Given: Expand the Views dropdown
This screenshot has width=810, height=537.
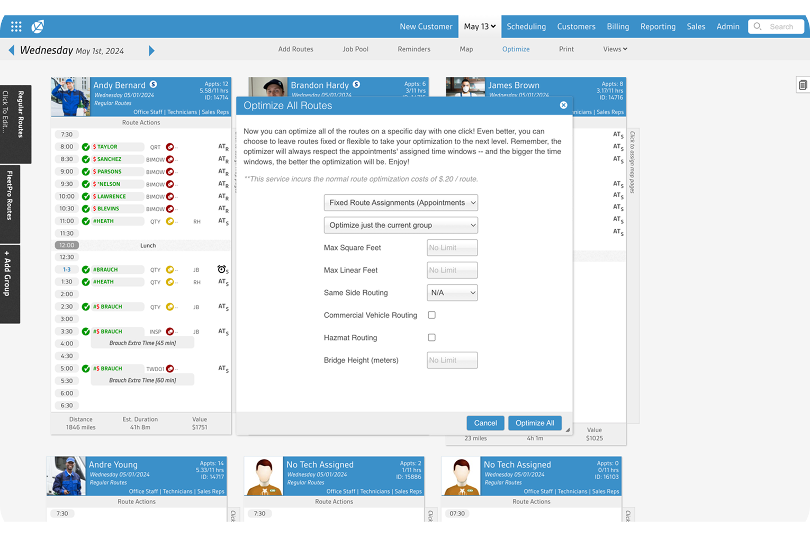Looking at the screenshot, I should click(x=615, y=49).
